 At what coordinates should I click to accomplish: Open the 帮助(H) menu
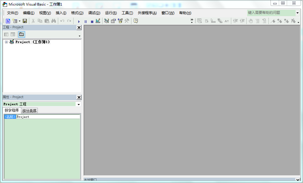(185, 13)
